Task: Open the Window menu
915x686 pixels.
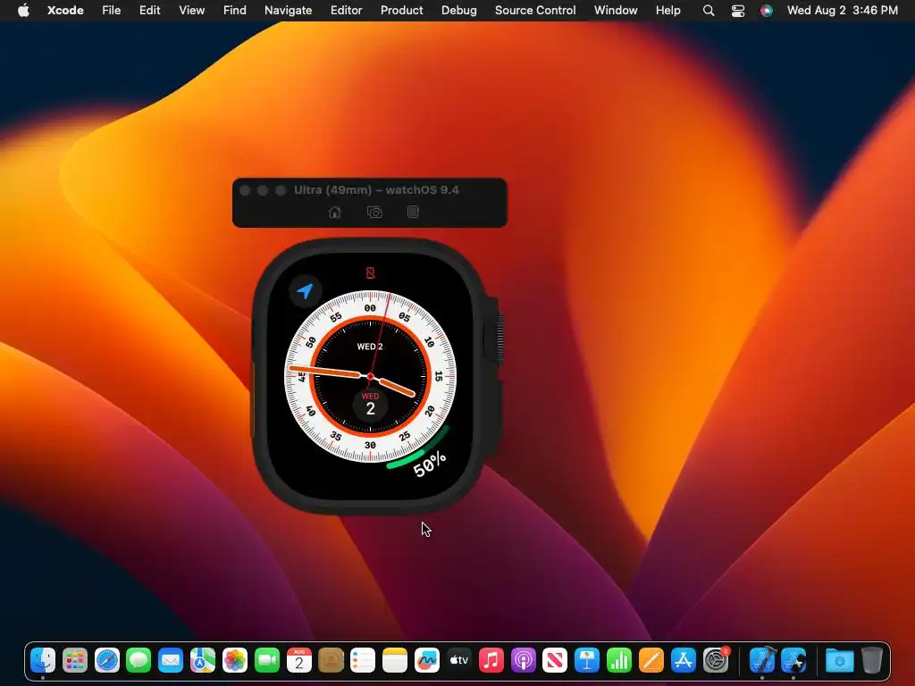Action: click(x=616, y=11)
